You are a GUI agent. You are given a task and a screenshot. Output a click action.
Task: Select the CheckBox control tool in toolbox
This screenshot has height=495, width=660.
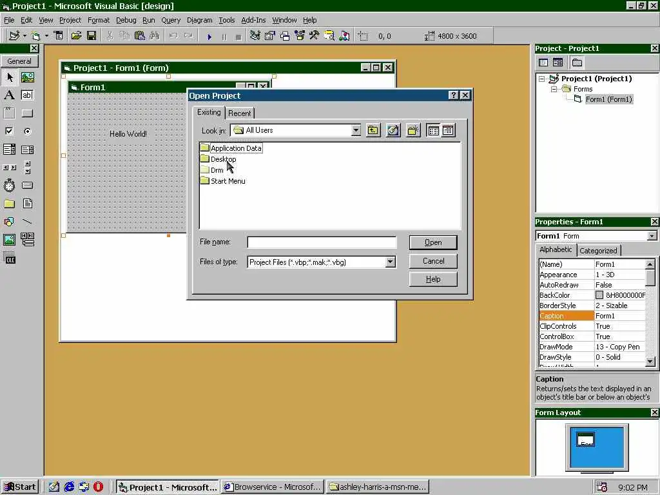9,131
